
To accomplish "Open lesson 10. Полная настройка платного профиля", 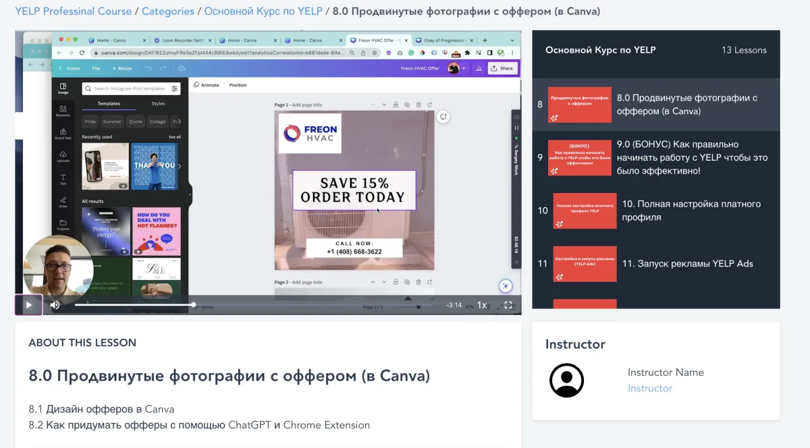I will coord(656,211).
